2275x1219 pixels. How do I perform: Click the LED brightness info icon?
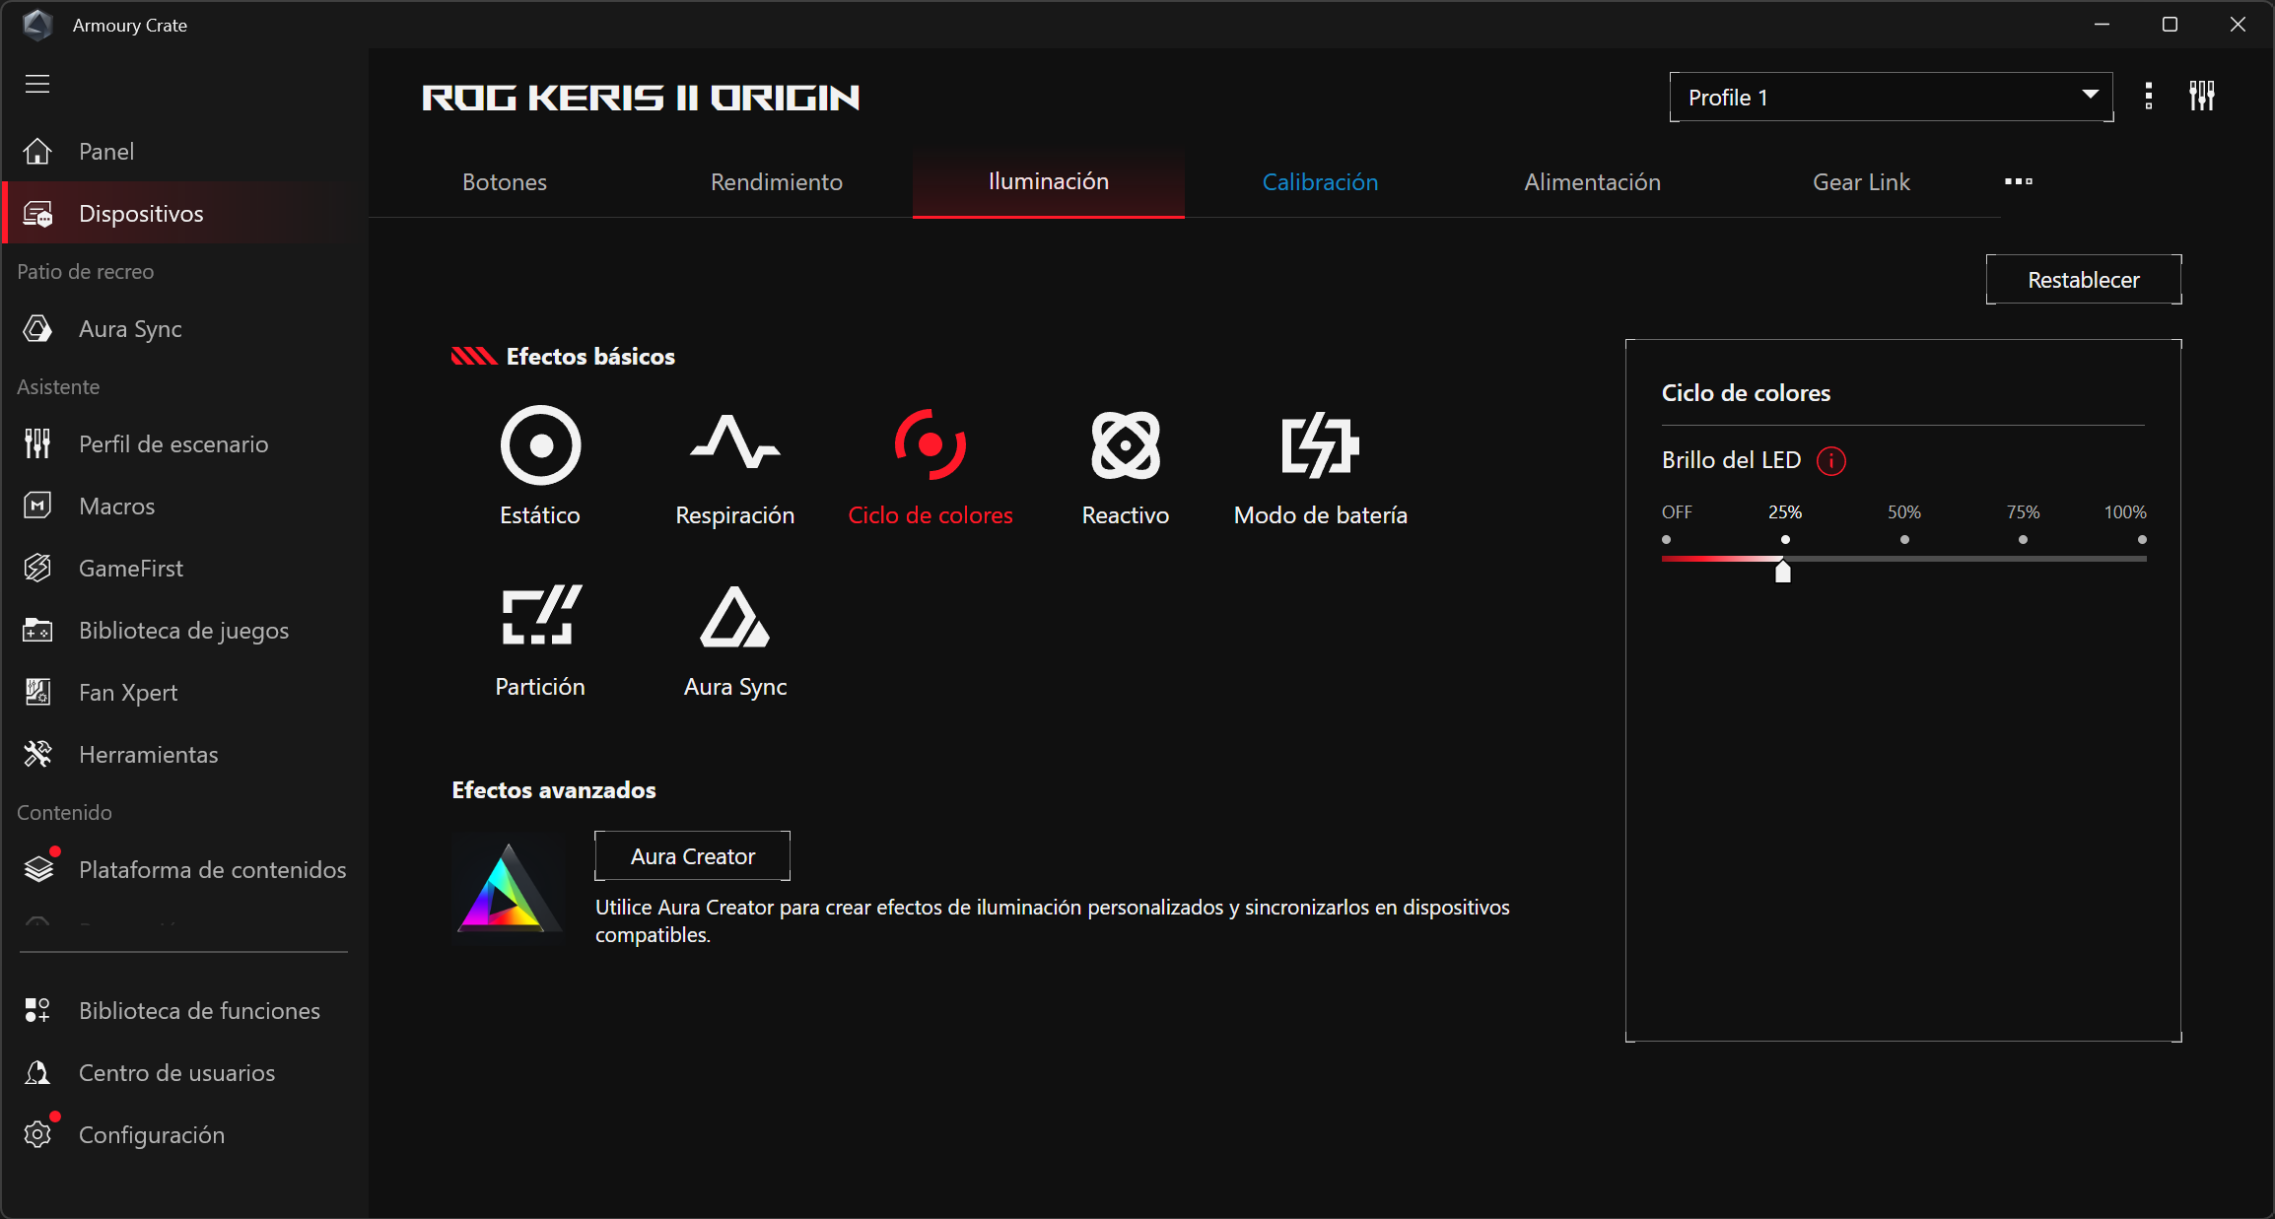point(1831,461)
